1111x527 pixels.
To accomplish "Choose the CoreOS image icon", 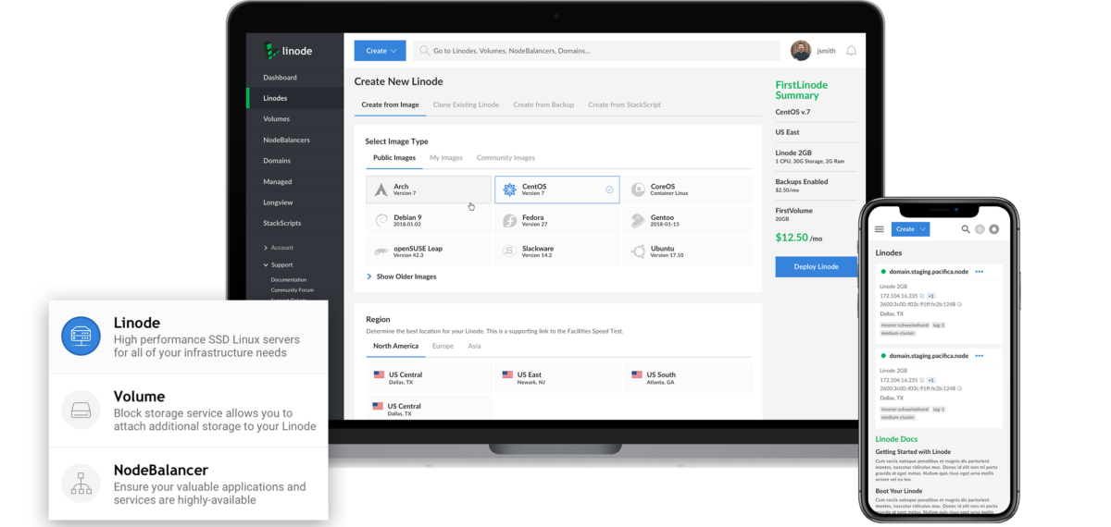I will coord(638,190).
